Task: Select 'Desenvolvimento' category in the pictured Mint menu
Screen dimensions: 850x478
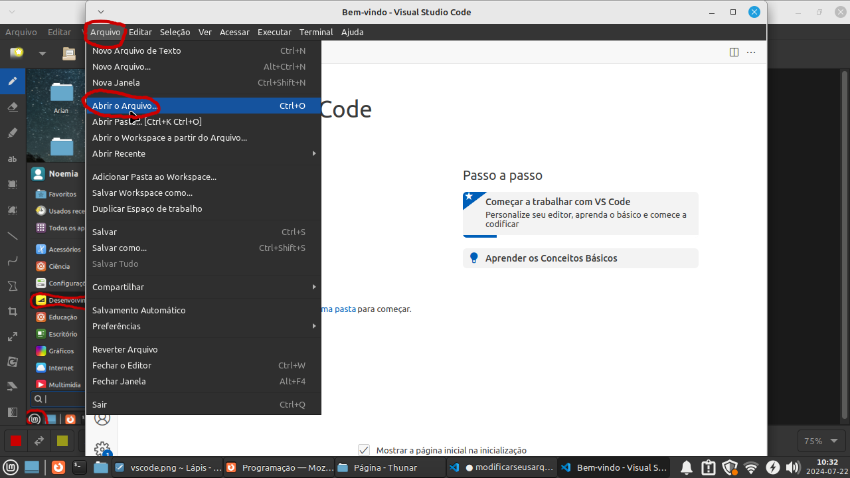Action: pyautogui.click(x=58, y=300)
